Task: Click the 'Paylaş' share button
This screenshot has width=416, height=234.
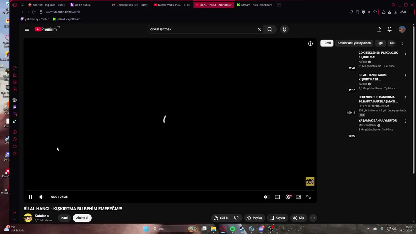Action: point(254,218)
